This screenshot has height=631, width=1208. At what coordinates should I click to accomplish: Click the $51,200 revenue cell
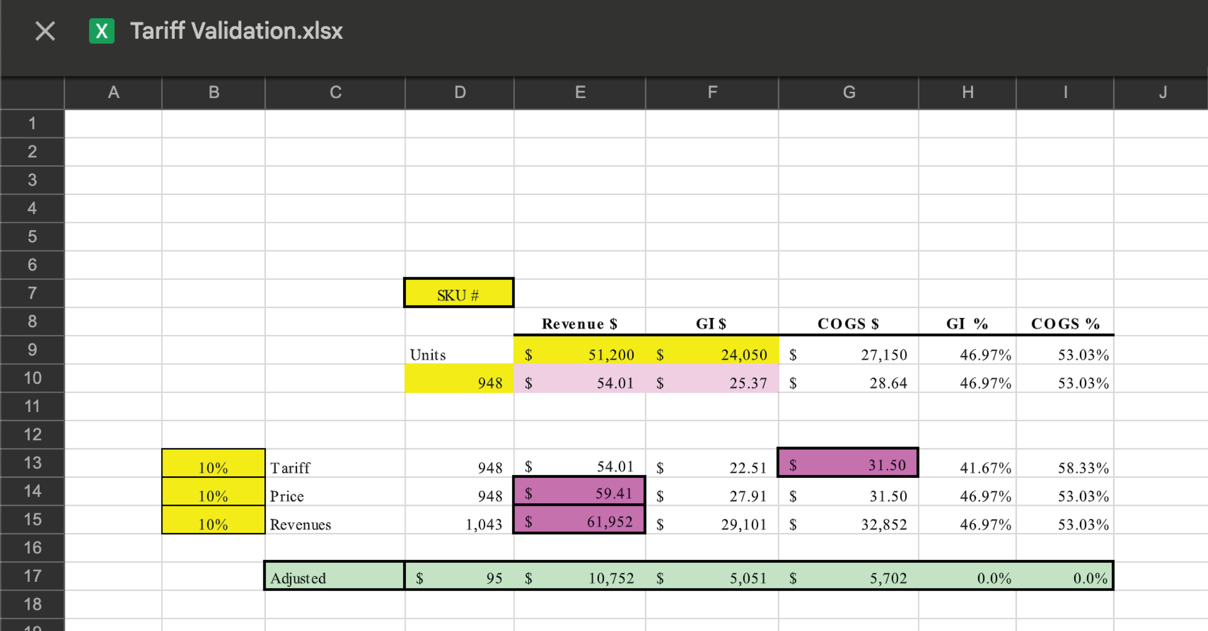pos(579,351)
